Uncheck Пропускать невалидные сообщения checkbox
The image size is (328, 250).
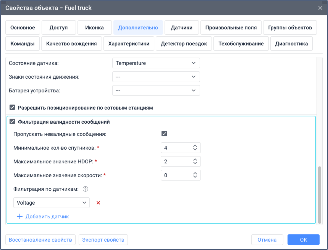click(x=164, y=134)
